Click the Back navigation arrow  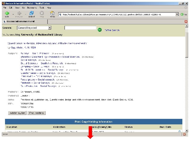pyautogui.click(x=7, y=13)
